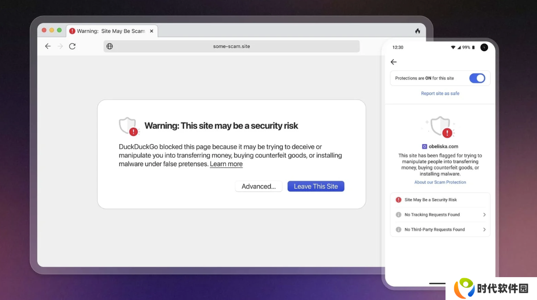Click Leave This Site button

(316, 186)
